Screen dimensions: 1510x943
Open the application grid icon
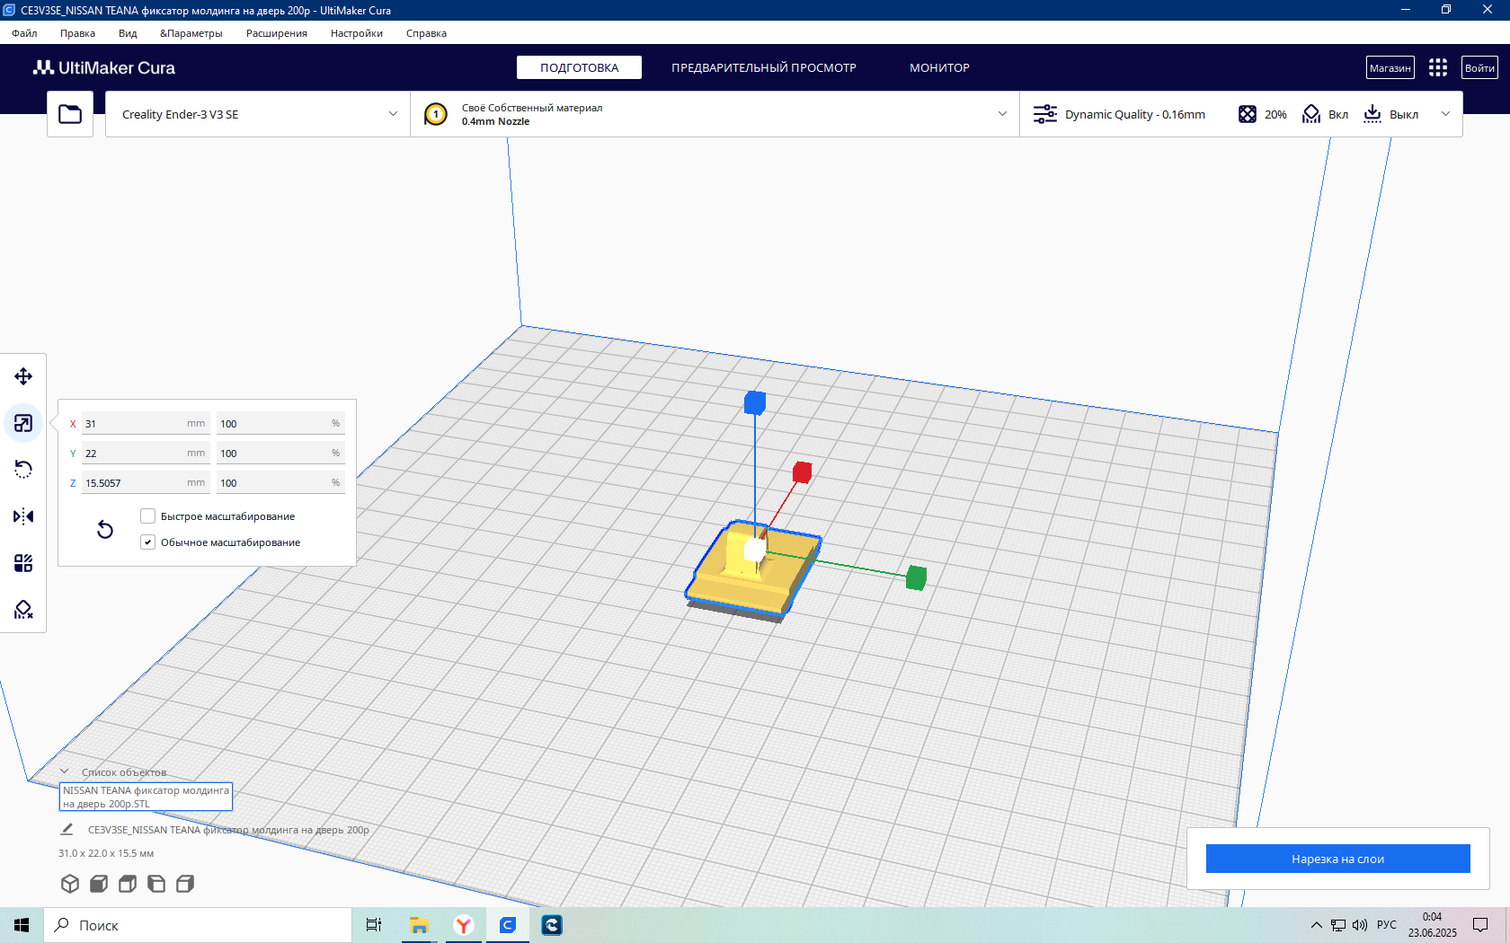point(1438,67)
